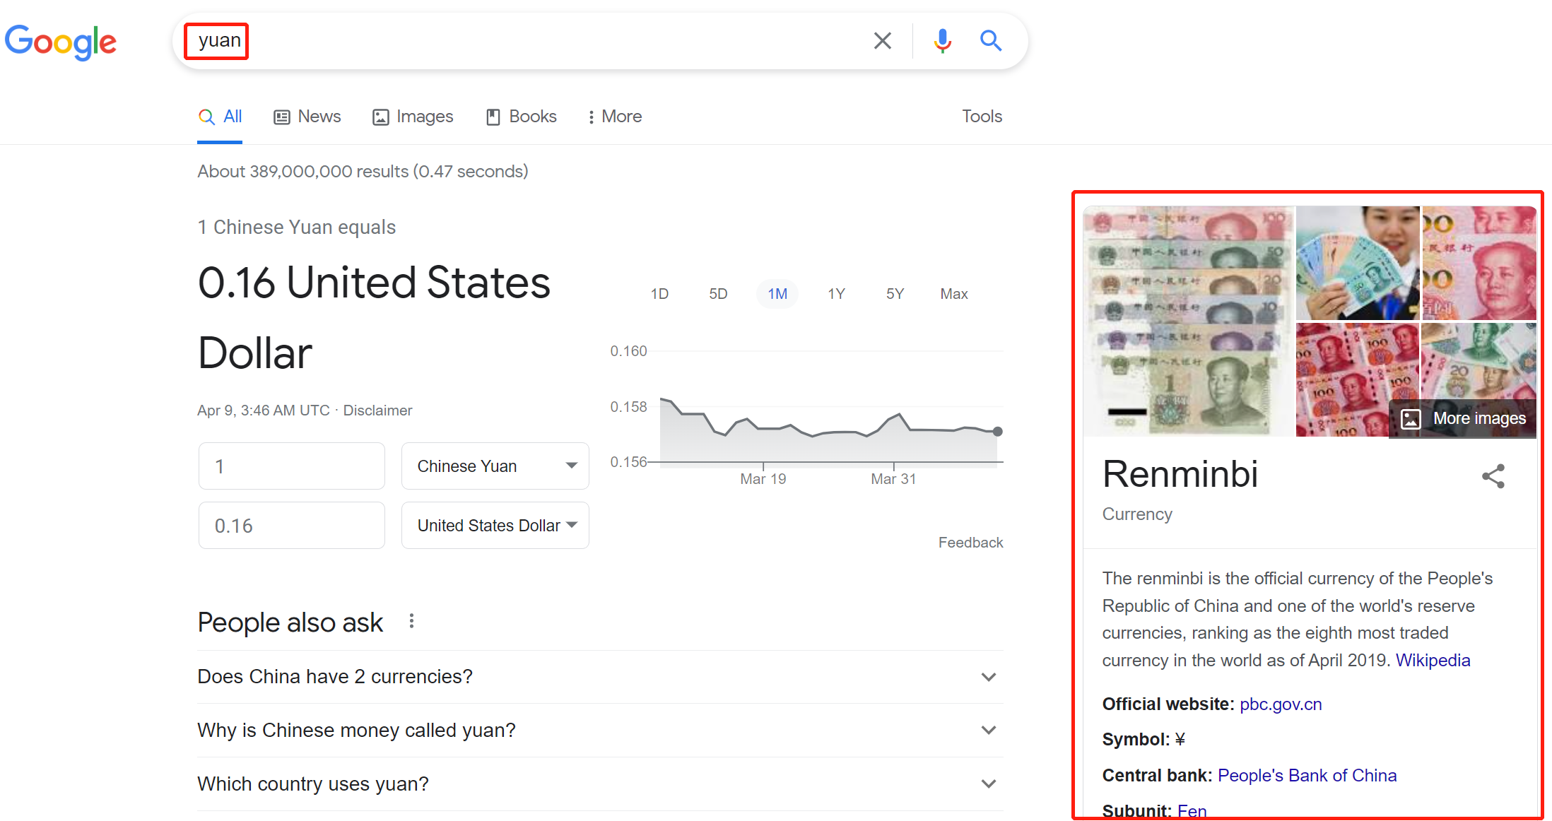Open the stacked banknotes image thumbnail
The width and height of the screenshot is (1552, 821).
point(1189,321)
